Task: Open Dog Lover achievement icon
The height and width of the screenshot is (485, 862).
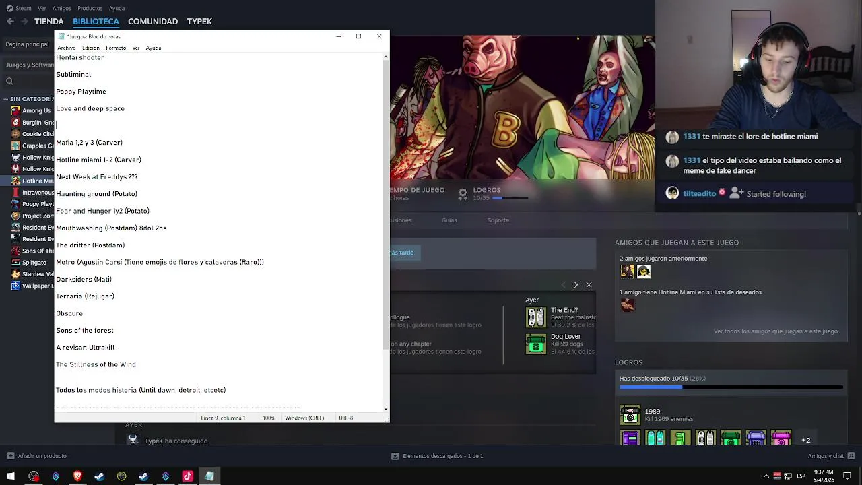Action: [x=536, y=344]
